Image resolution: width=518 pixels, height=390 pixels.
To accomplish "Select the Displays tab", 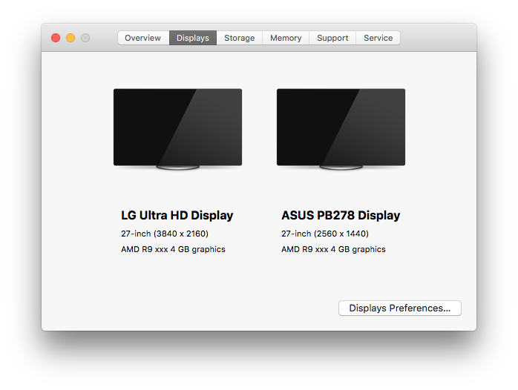I will 193,38.
